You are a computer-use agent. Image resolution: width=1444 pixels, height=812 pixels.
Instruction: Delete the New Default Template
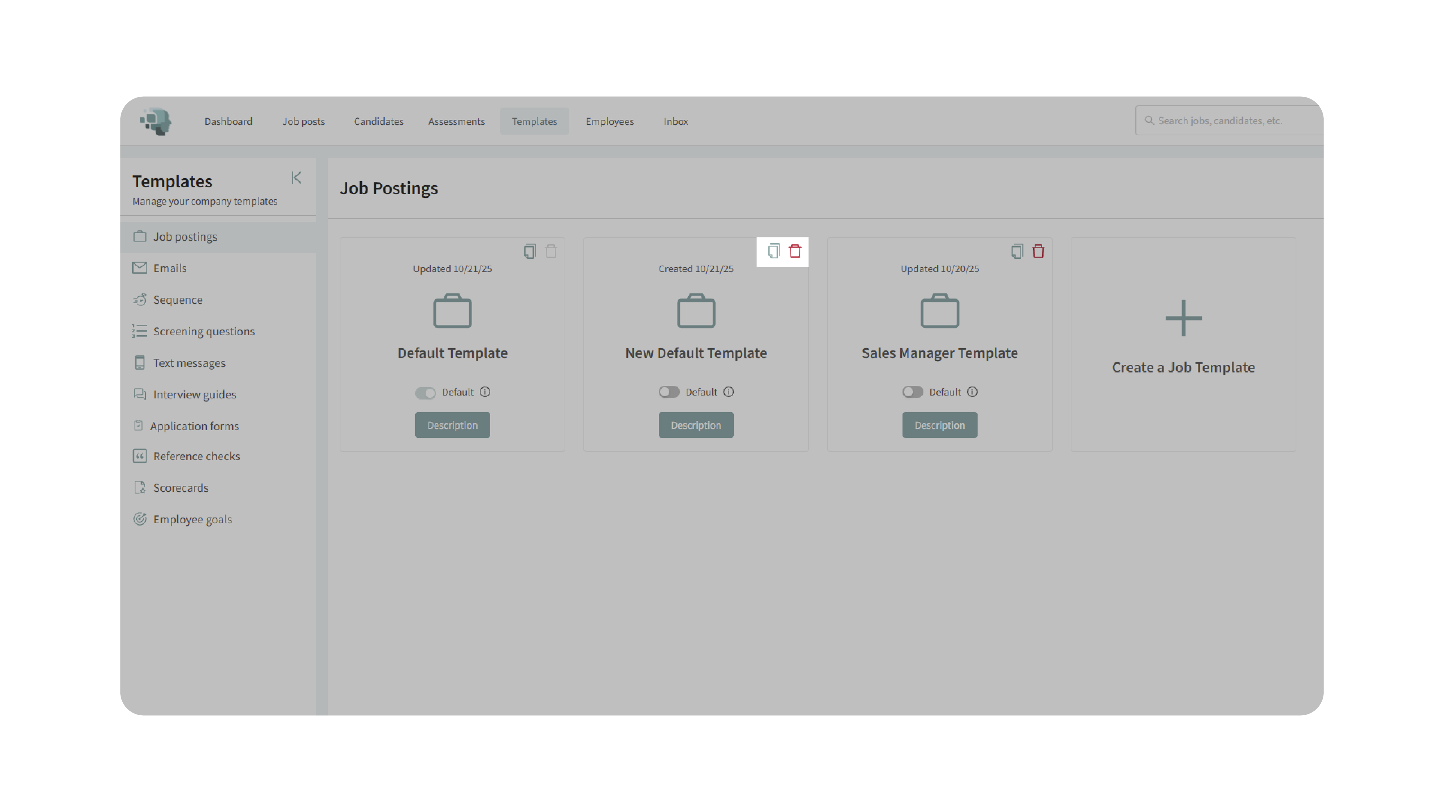click(x=795, y=251)
